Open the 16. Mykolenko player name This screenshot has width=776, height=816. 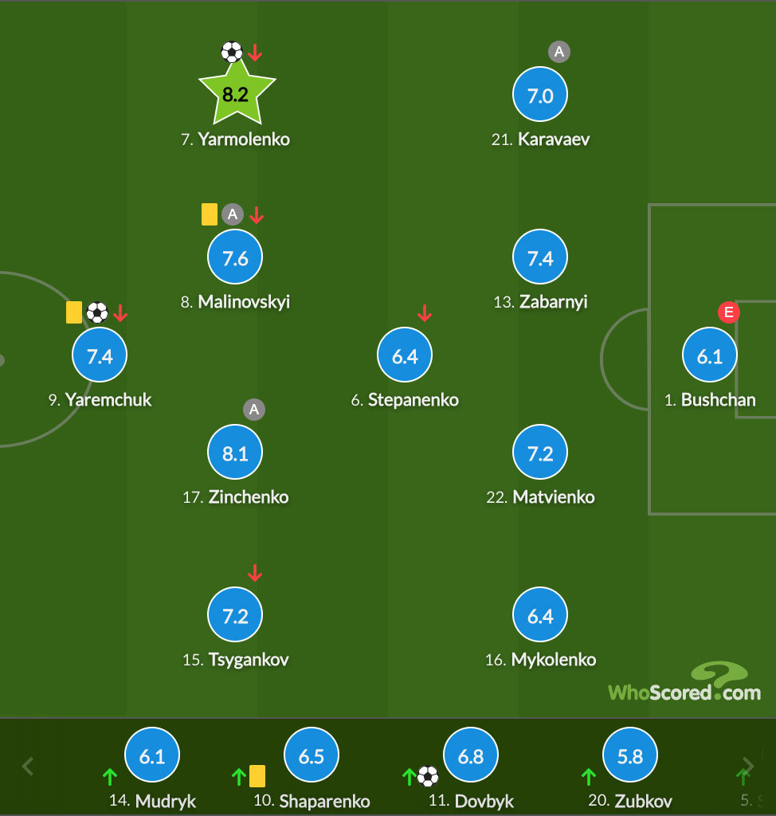click(x=540, y=660)
